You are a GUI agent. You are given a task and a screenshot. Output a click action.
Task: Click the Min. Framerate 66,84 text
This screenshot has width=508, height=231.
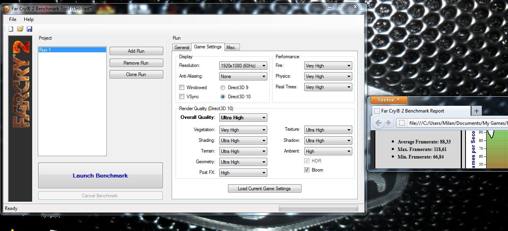point(421,157)
